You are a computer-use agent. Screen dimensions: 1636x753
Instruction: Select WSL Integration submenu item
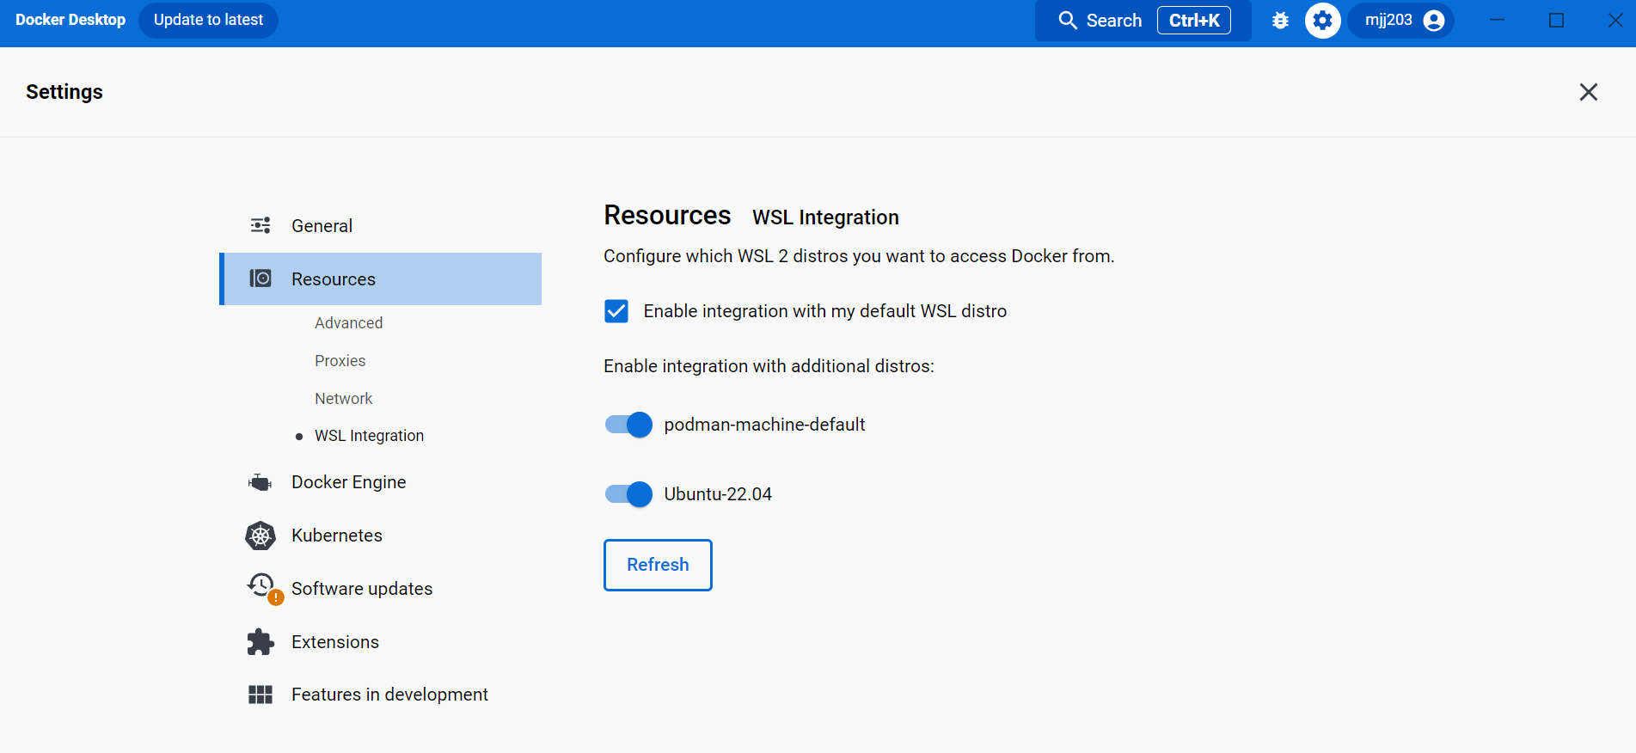click(x=370, y=436)
